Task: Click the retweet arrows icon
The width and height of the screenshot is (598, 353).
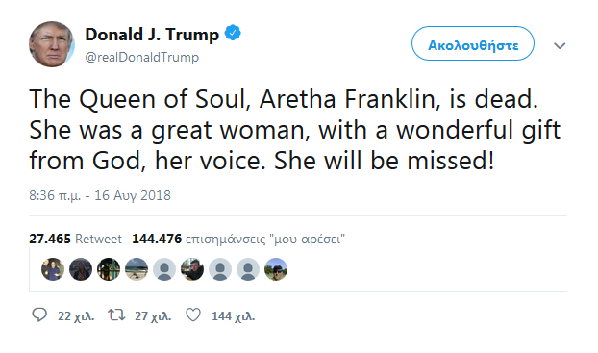Action: tap(116, 315)
